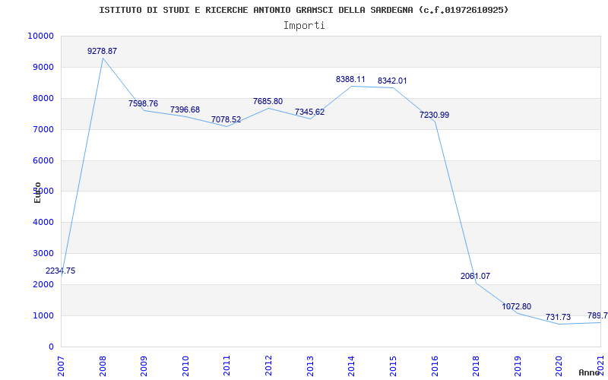Select the 7396.68 data label
Viewport: 608px width, 380px height.
pos(185,109)
